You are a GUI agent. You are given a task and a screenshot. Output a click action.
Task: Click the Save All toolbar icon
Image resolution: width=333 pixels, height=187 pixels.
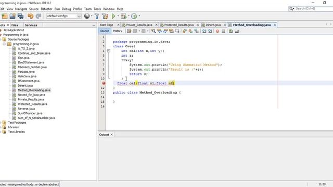click(x=21, y=16)
